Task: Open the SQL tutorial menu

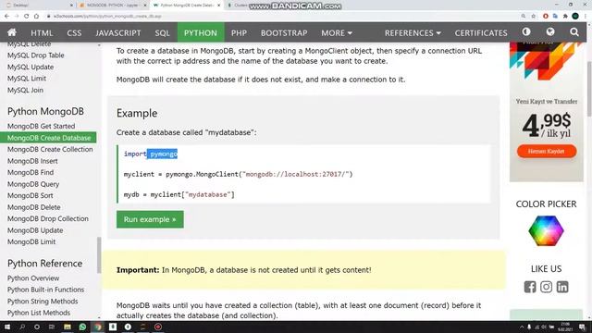Action: tap(163, 33)
